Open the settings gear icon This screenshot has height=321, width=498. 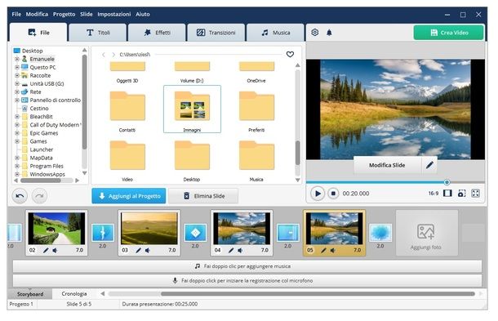(x=314, y=33)
